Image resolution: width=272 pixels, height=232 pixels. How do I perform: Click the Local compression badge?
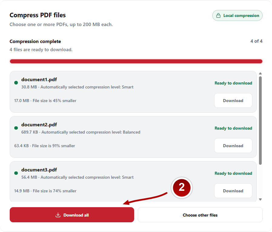pos(237,15)
